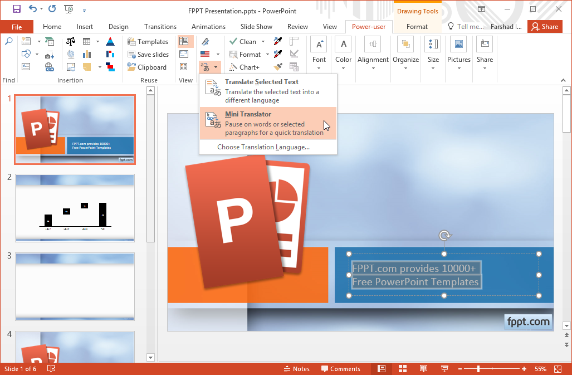Expand the Color dropdown arrow
Image resolution: width=572 pixels, height=375 pixels.
[343, 67]
